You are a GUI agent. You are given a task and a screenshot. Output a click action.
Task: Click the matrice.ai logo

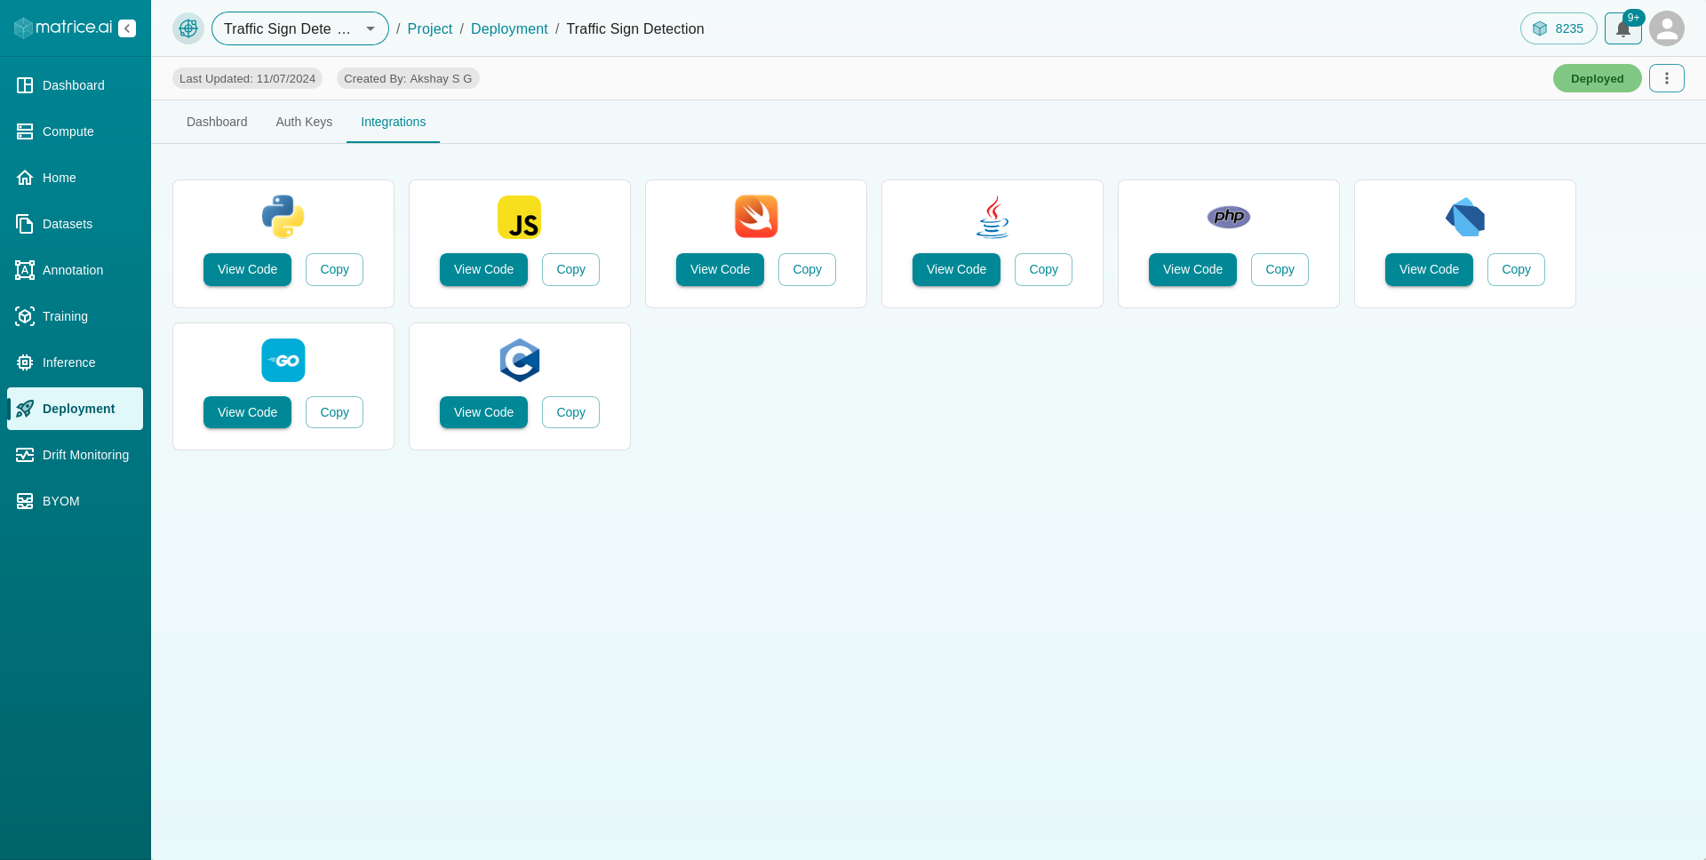(63, 28)
